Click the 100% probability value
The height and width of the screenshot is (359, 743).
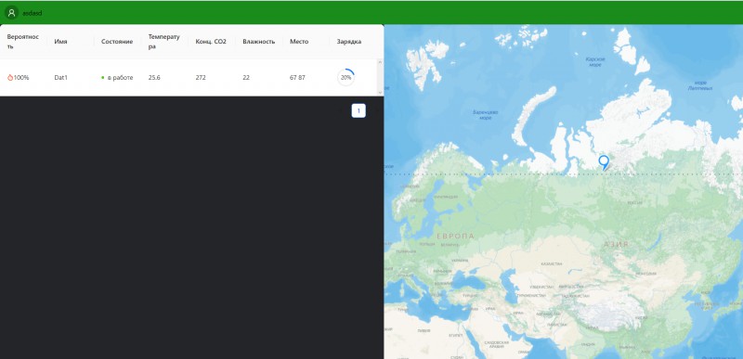point(21,78)
